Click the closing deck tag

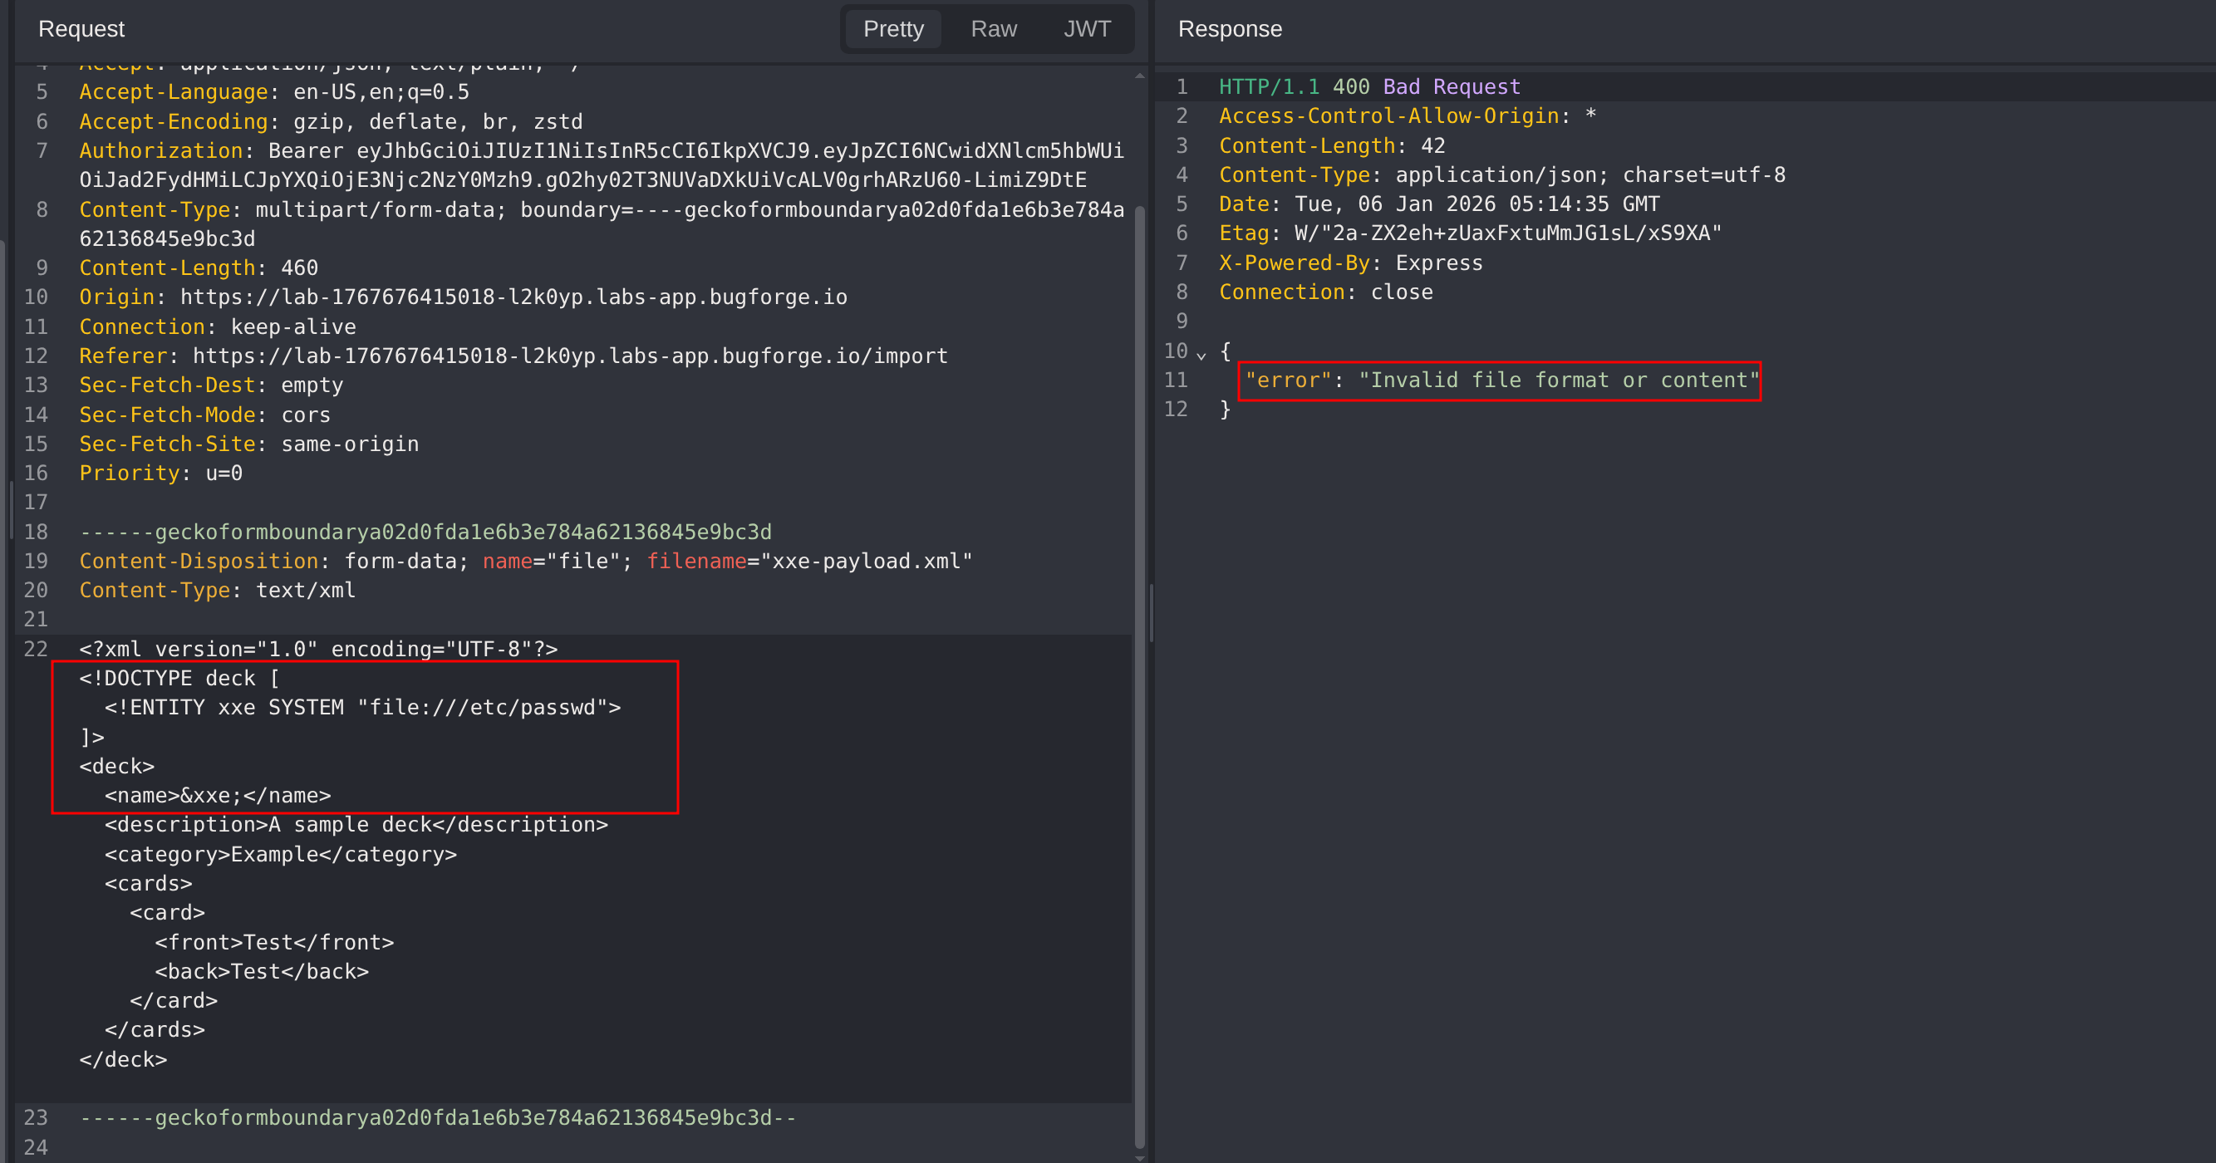pos(123,1060)
